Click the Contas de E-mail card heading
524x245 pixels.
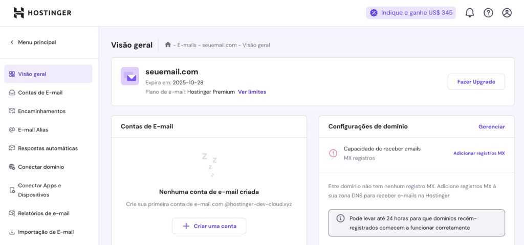coord(147,127)
